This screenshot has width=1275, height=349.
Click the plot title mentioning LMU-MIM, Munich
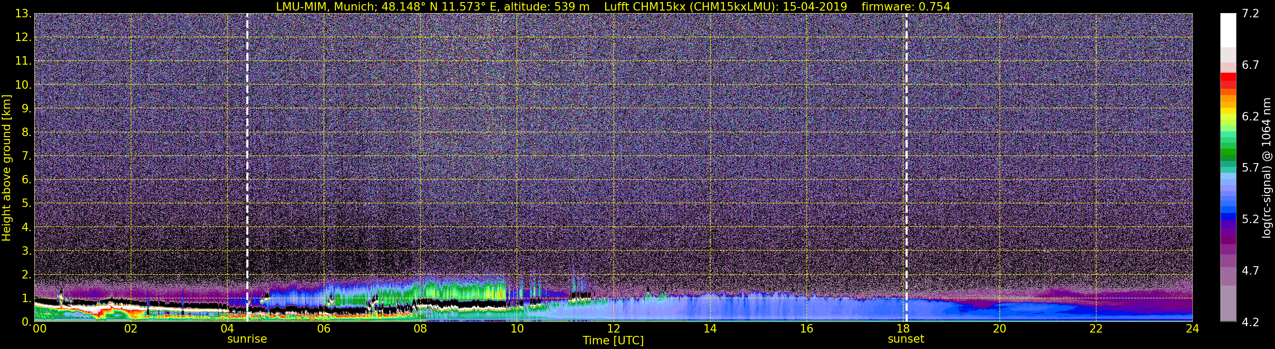click(x=613, y=6)
